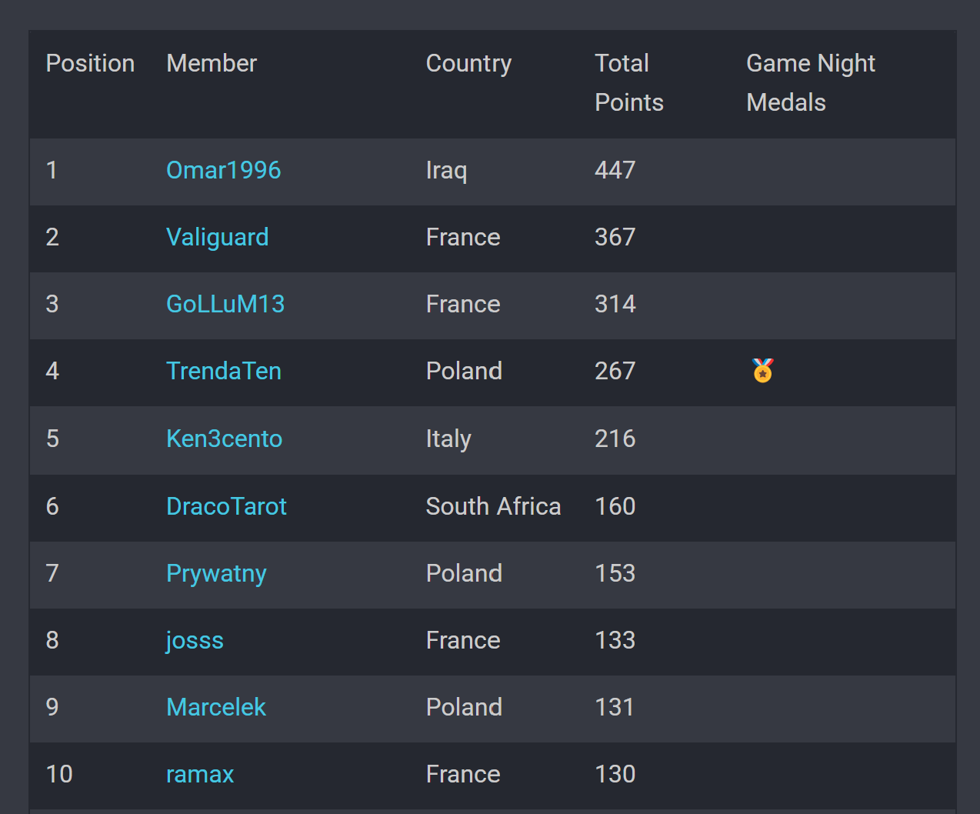Open the TrendaTen member link
The image size is (980, 814).
223,371
